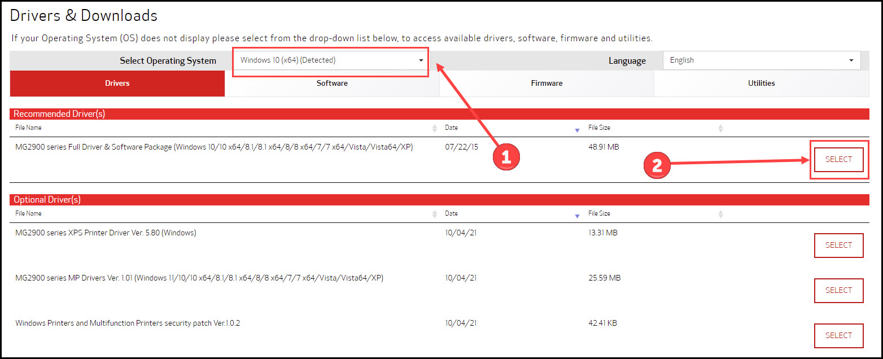
Task: Go to the Utilities tab
Action: 761,84
